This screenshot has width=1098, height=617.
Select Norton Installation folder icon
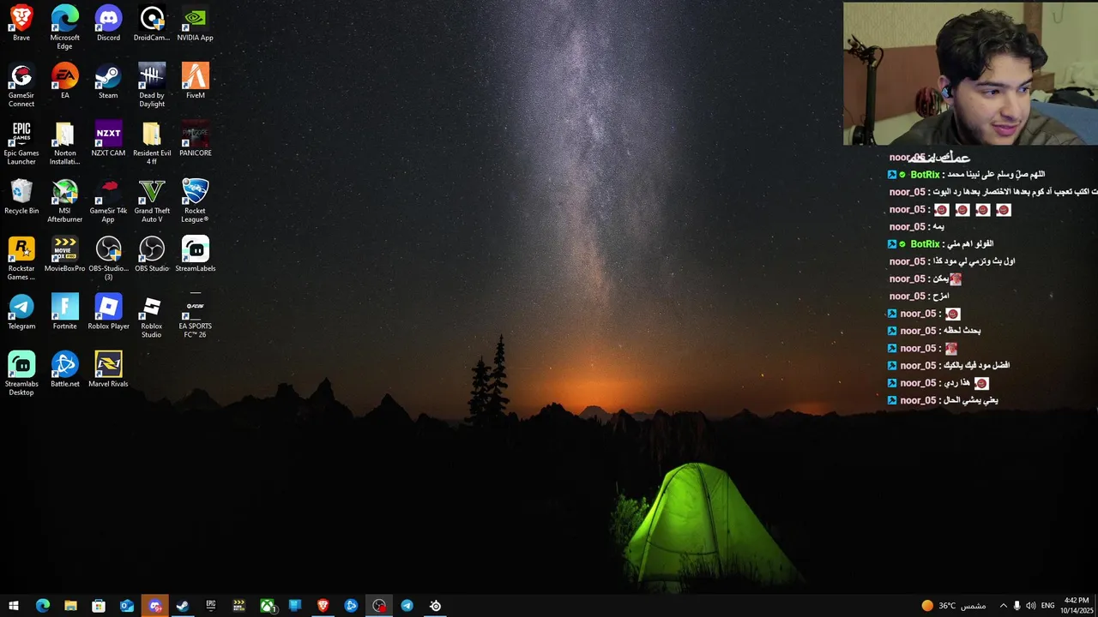(64, 143)
